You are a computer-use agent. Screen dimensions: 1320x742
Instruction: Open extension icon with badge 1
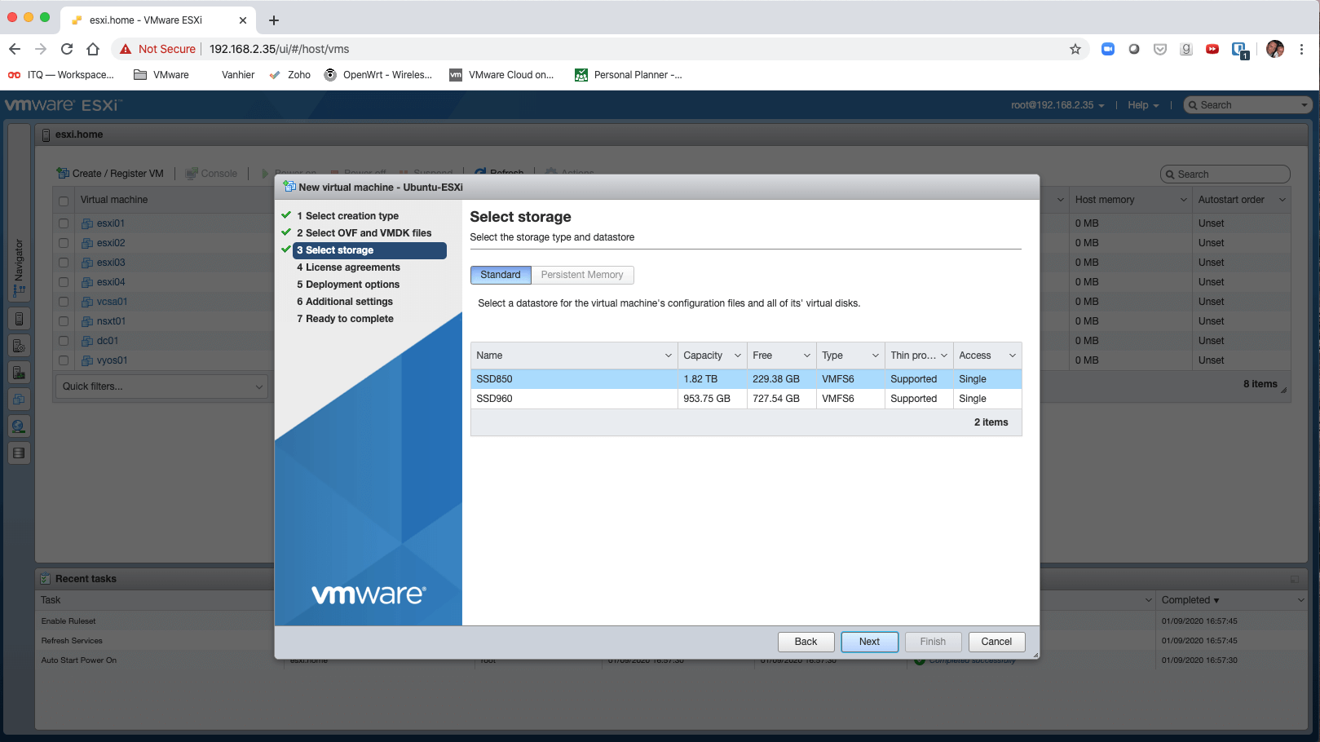click(1240, 51)
